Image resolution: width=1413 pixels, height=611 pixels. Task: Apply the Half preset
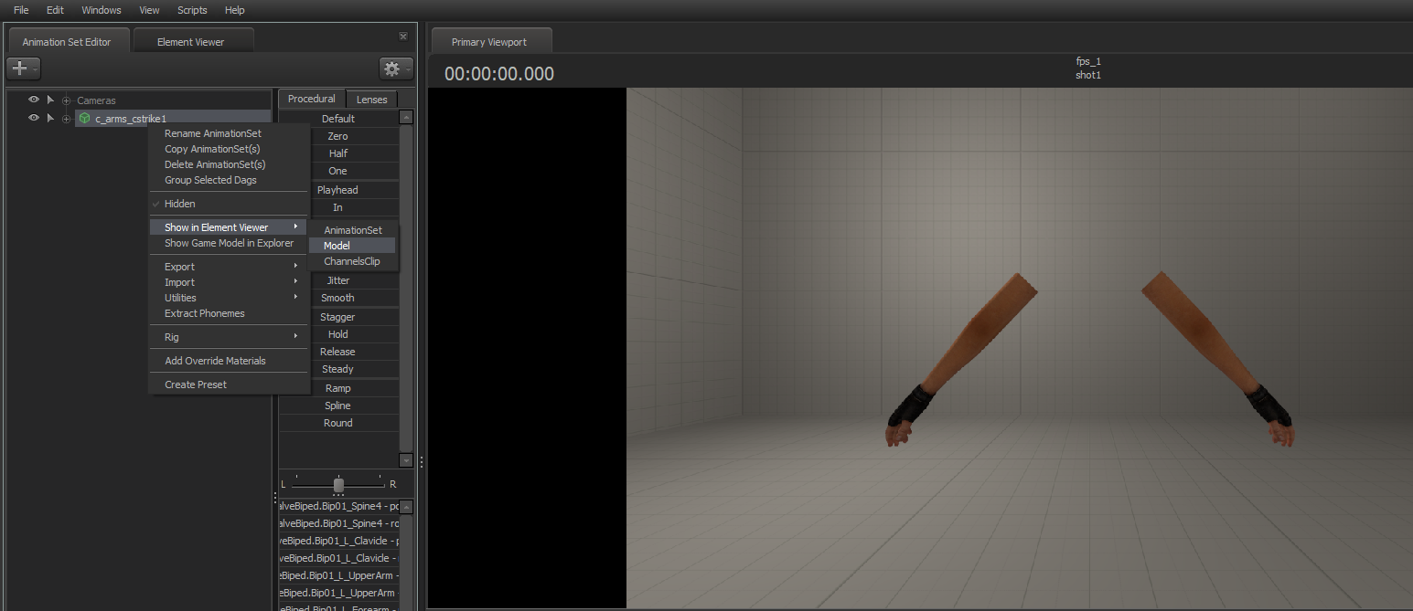point(338,153)
